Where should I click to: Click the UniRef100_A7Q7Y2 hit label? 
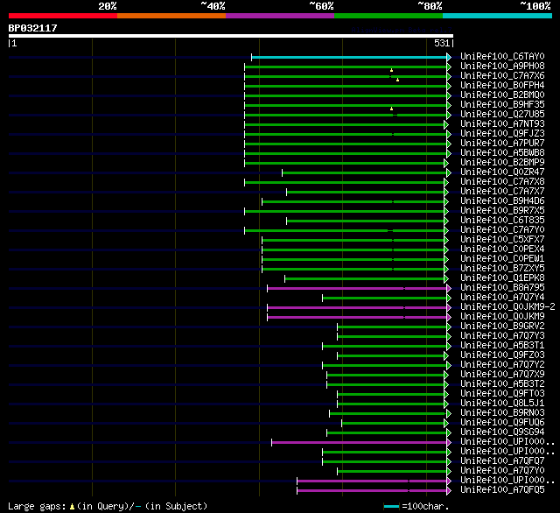(x=502, y=365)
